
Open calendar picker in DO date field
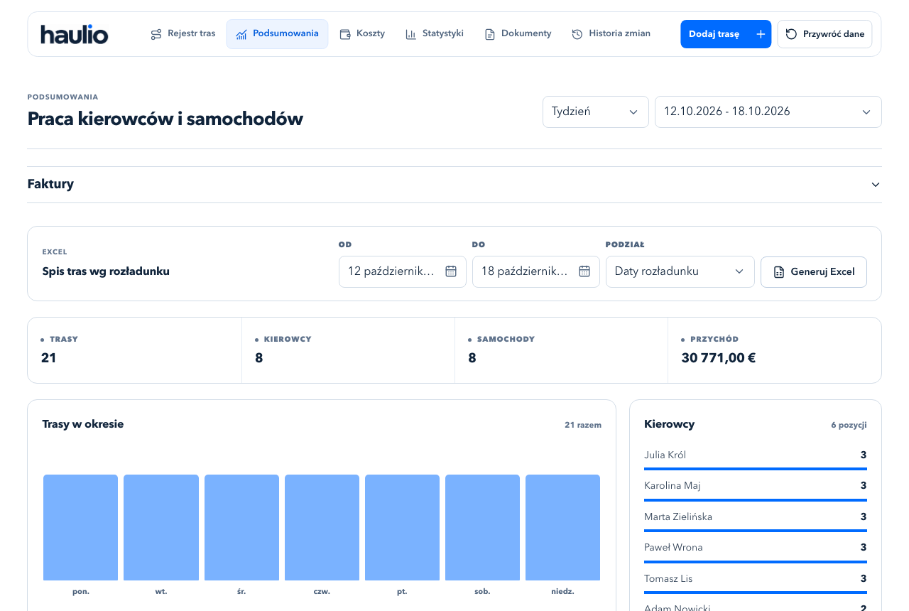coord(584,271)
